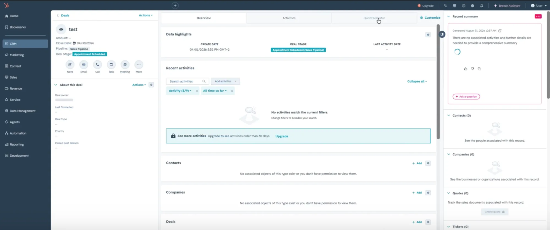Add a contact via Contacts Add link
Image resolution: width=550 pixels, height=230 pixels.
click(417, 163)
